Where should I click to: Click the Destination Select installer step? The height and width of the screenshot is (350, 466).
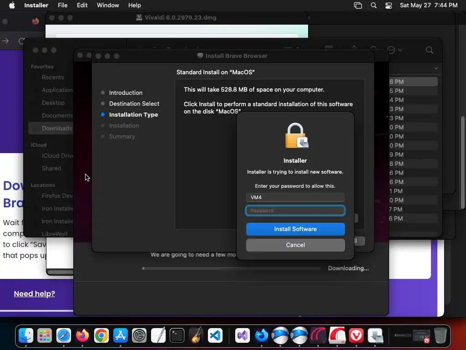[134, 103]
